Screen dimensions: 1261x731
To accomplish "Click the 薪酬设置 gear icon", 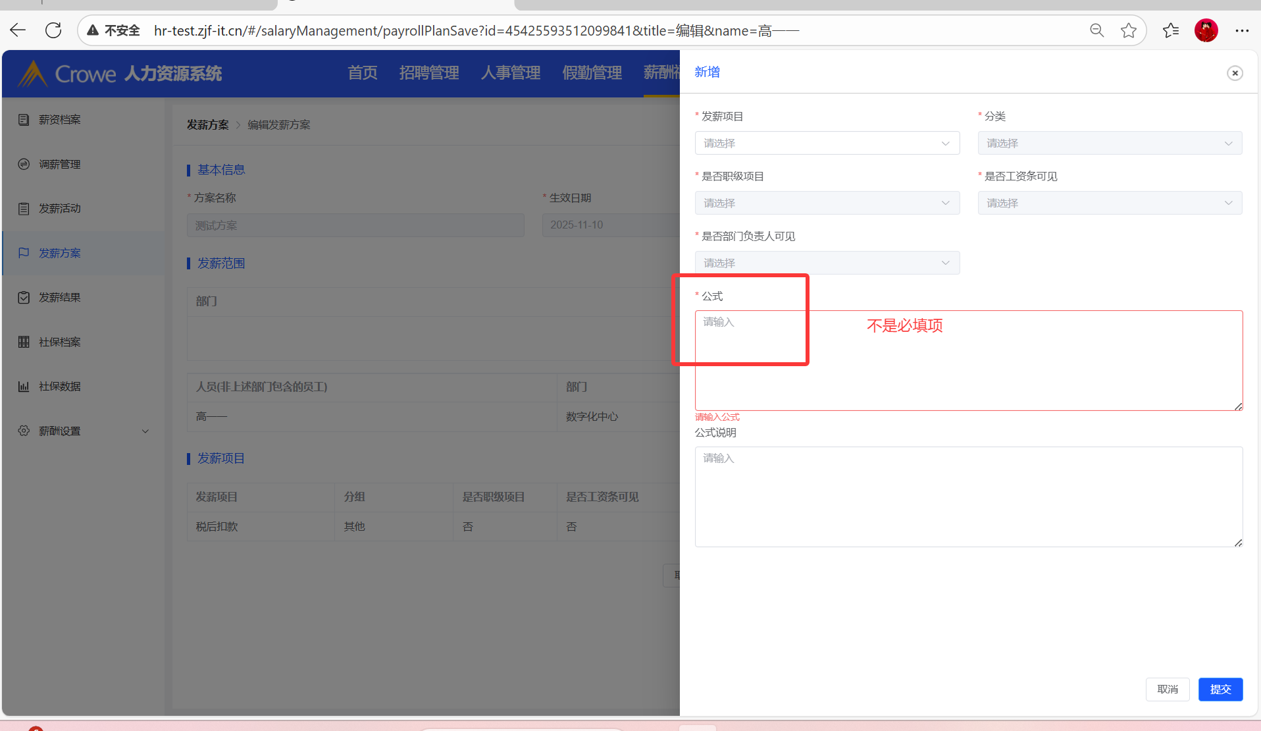I will coord(24,431).
